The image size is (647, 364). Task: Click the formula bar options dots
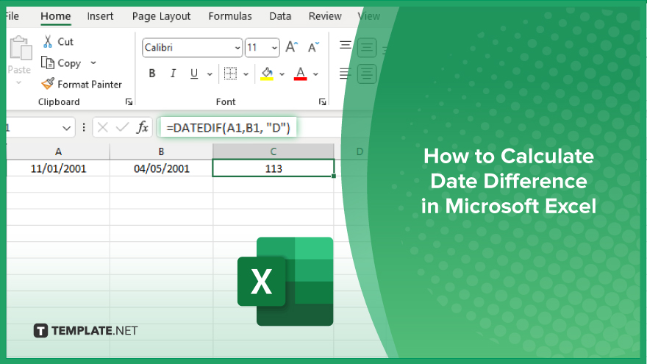pyautogui.click(x=84, y=127)
